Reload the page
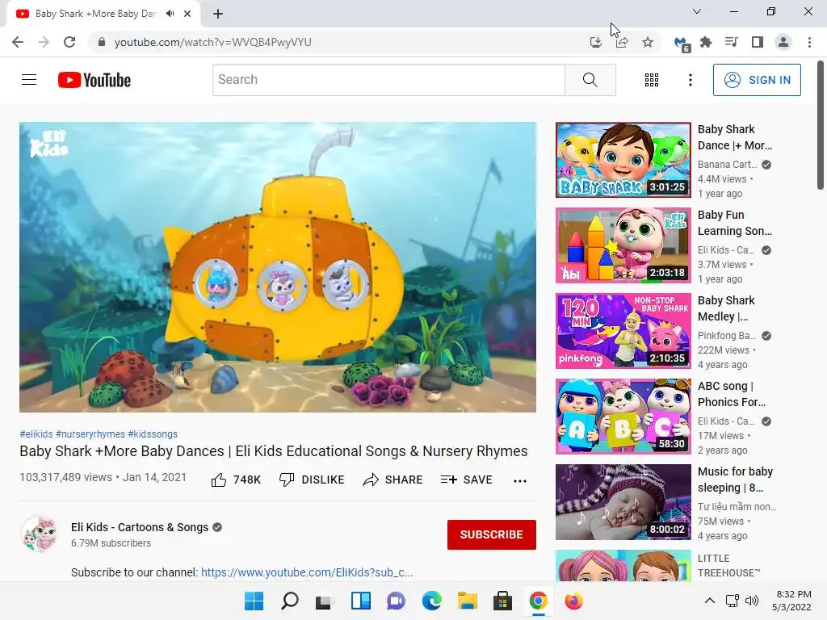The height and width of the screenshot is (620, 827). click(69, 42)
